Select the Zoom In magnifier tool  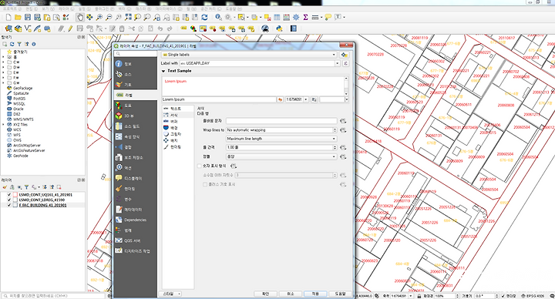pyautogui.click(x=99, y=17)
